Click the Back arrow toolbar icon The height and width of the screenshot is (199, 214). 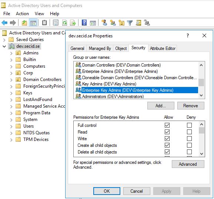4,23
